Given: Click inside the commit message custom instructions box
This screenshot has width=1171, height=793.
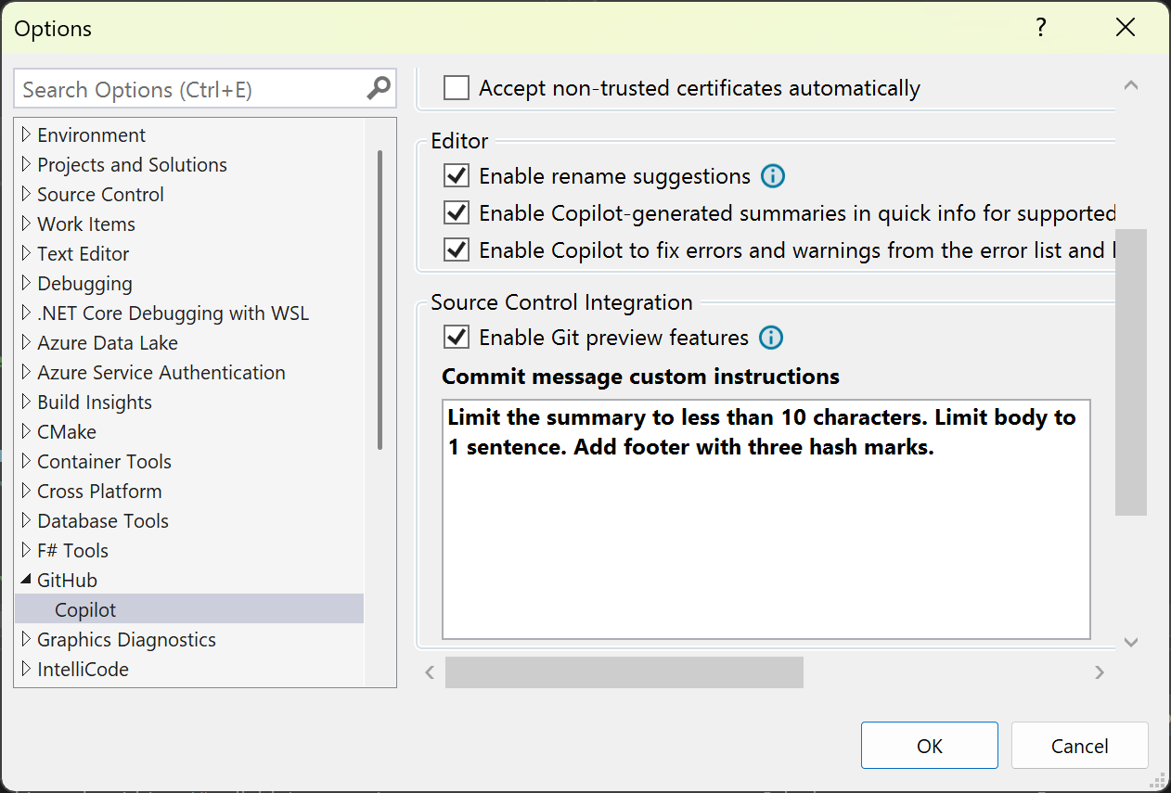Looking at the screenshot, I should click(x=766, y=519).
